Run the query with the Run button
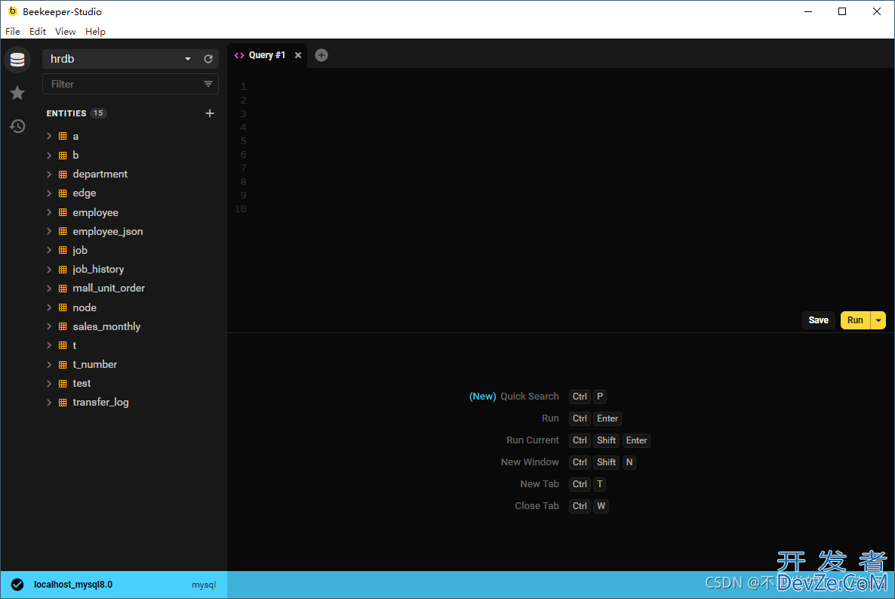Image resolution: width=895 pixels, height=599 pixels. 855,320
